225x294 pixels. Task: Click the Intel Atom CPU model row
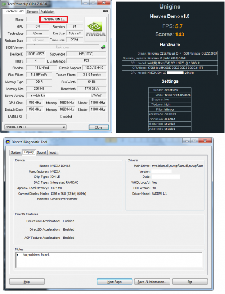[x=170, y=63]
